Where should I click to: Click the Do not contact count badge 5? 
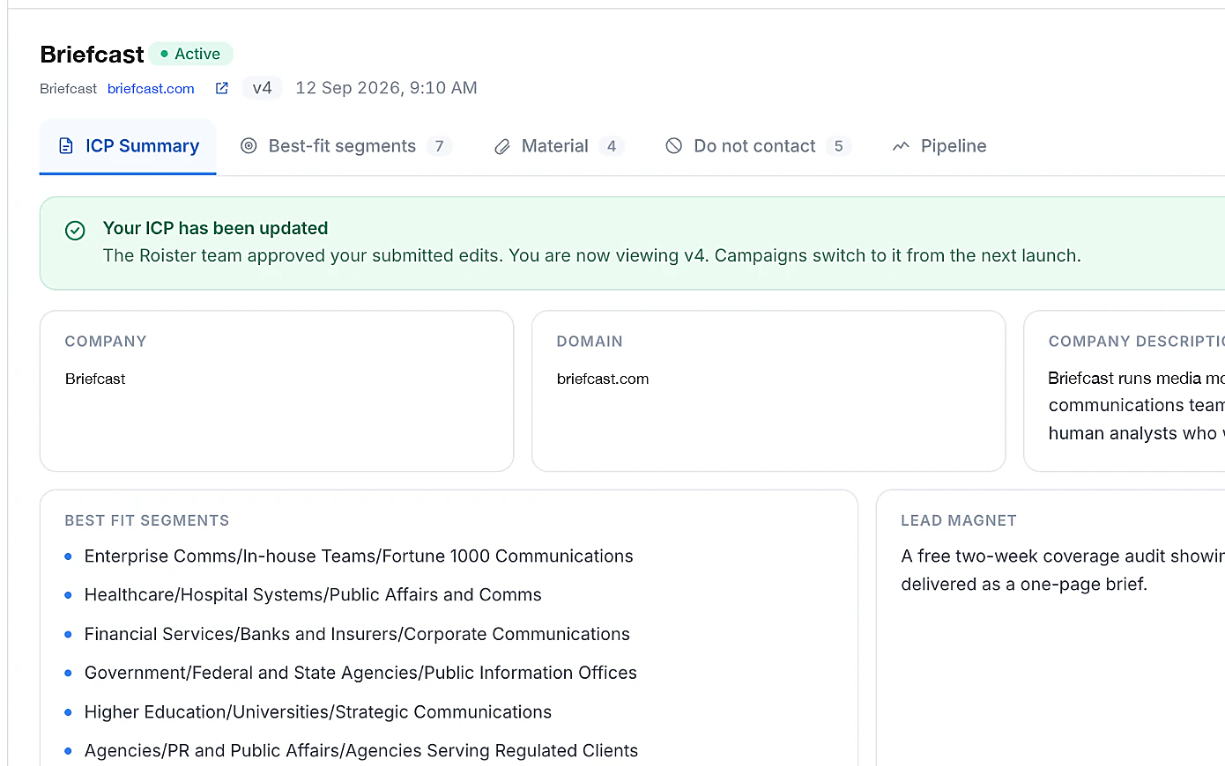coord(839,146)
